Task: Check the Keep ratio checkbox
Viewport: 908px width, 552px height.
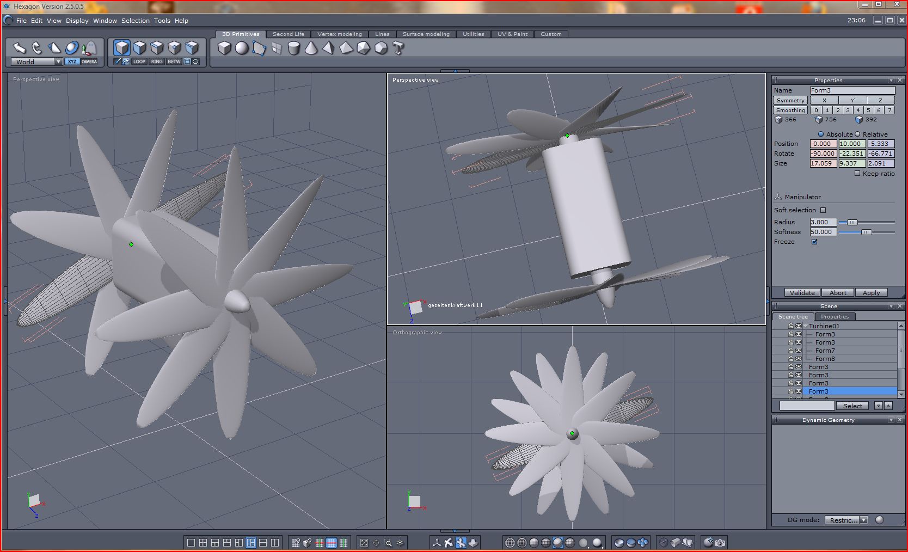Action: click(857, 174)
